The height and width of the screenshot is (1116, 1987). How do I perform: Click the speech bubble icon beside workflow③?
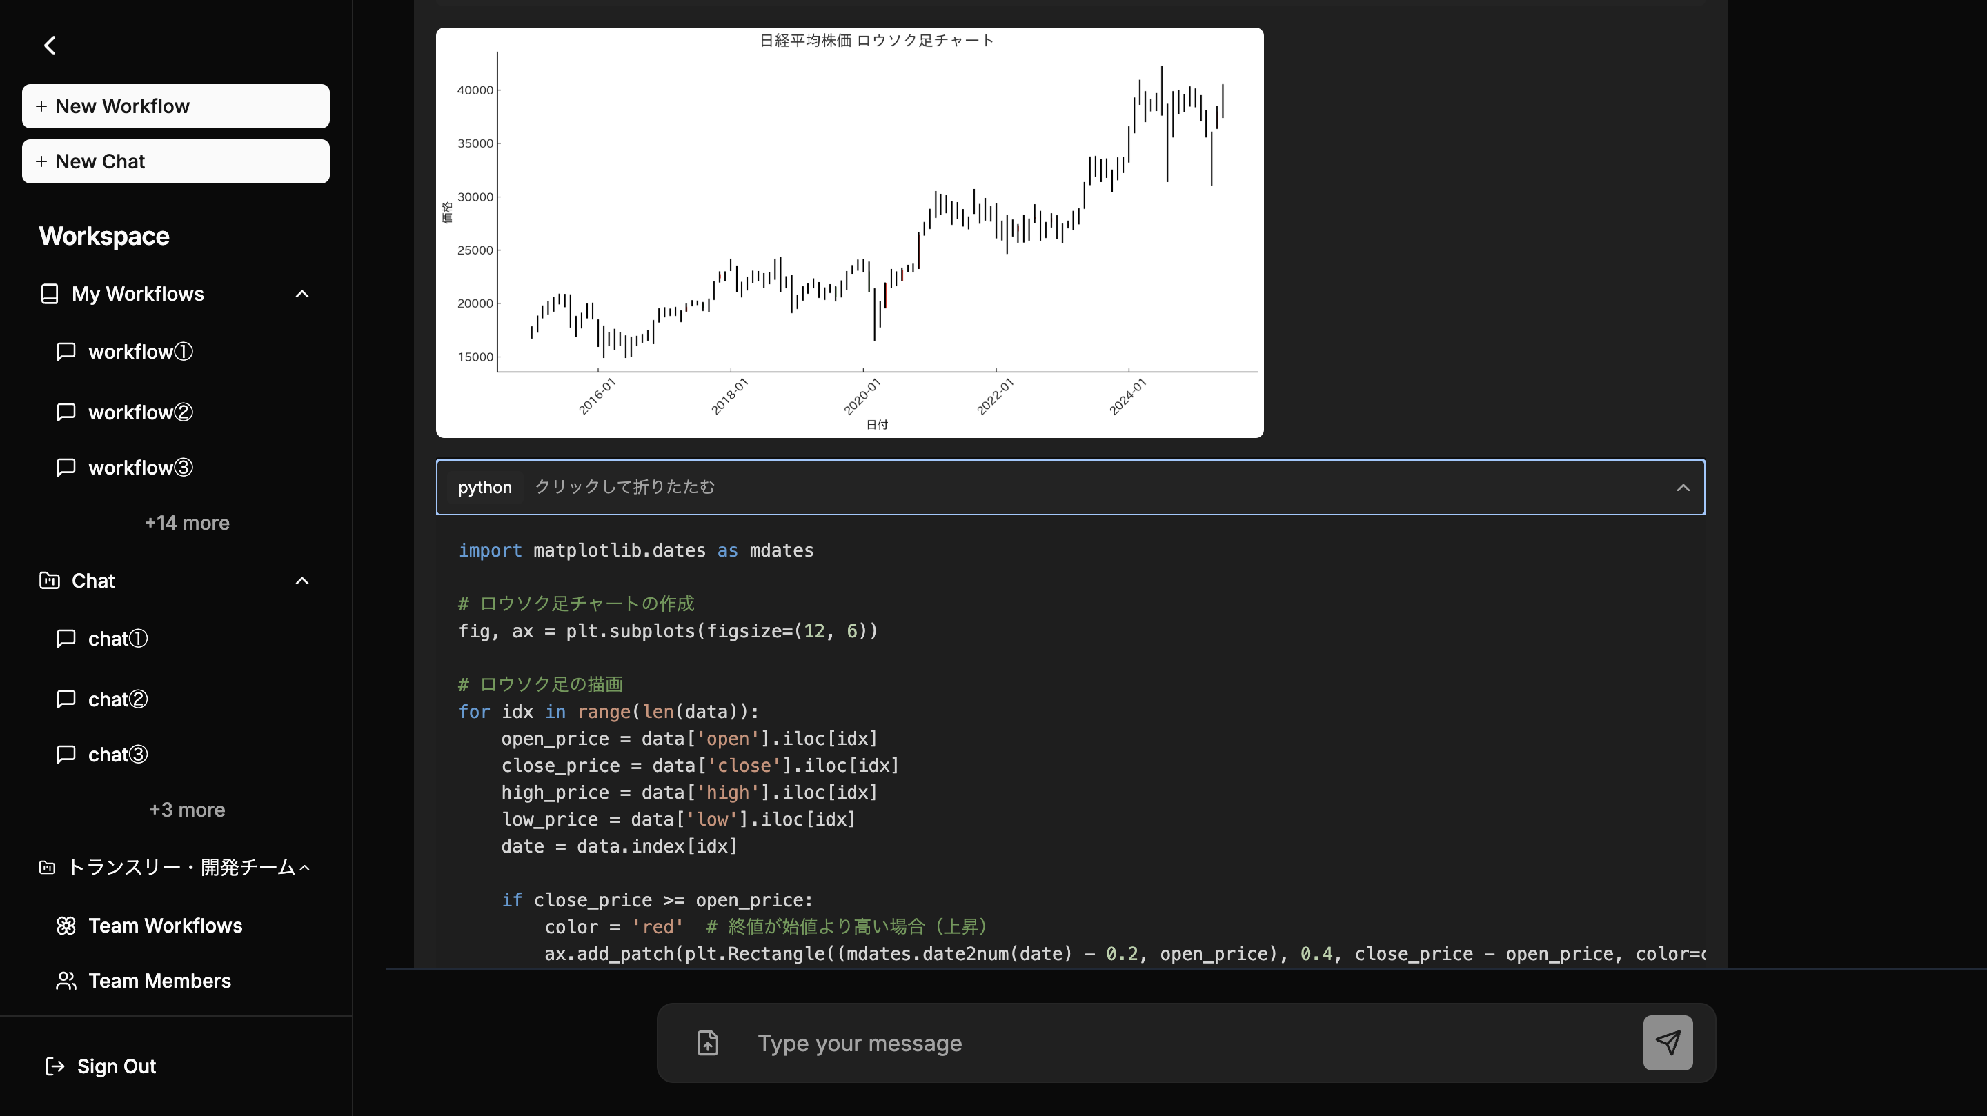pos(66,468)
